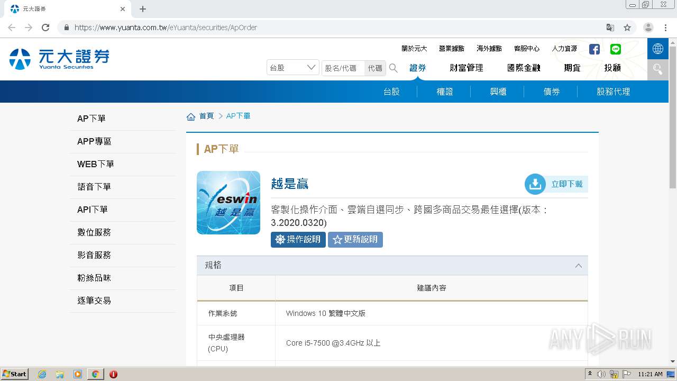The height and width of the screenshot is (381, 677).
Task: Open the white site search button
Action: tap(658, 69)
